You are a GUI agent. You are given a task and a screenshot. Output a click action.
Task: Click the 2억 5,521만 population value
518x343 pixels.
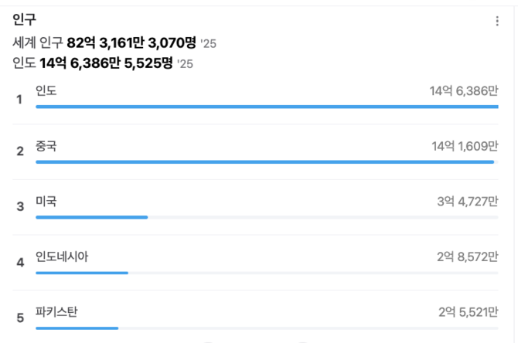point(468,312)
